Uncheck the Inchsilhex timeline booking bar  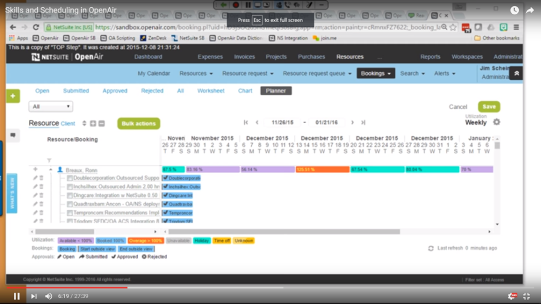[166, 186]
